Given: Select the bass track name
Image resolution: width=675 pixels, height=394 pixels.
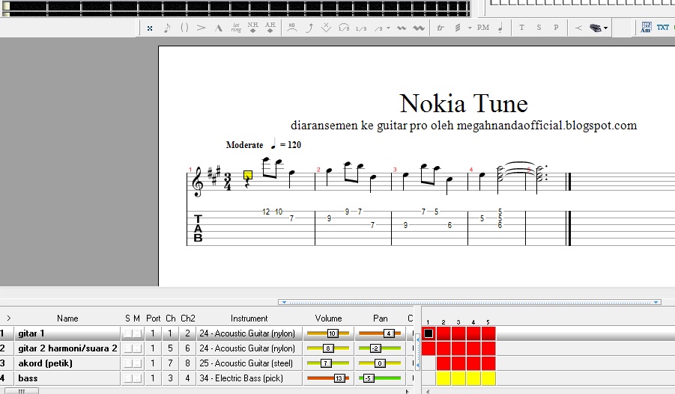Looking at the screenshot, I should point(28,378).
